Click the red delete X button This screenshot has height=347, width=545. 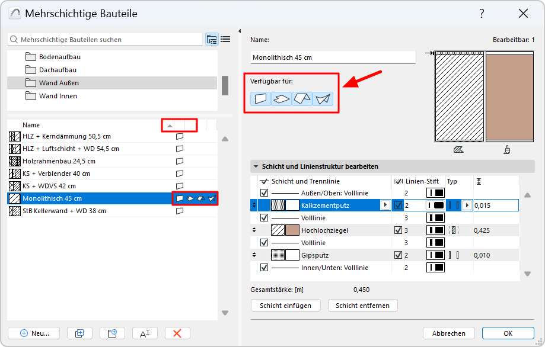(x=177, y=333)
